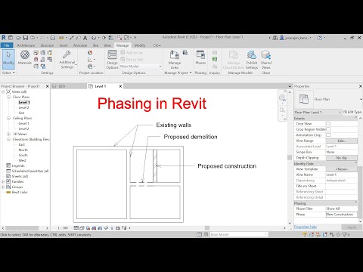This screenshot has width=363, height=272.
Task: Toggle the Annotation Crop checkbox
Action: coord(328,135)
